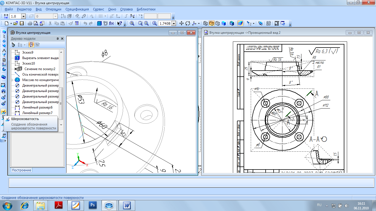Select the Rotate view icon

[x=188, y=23]
